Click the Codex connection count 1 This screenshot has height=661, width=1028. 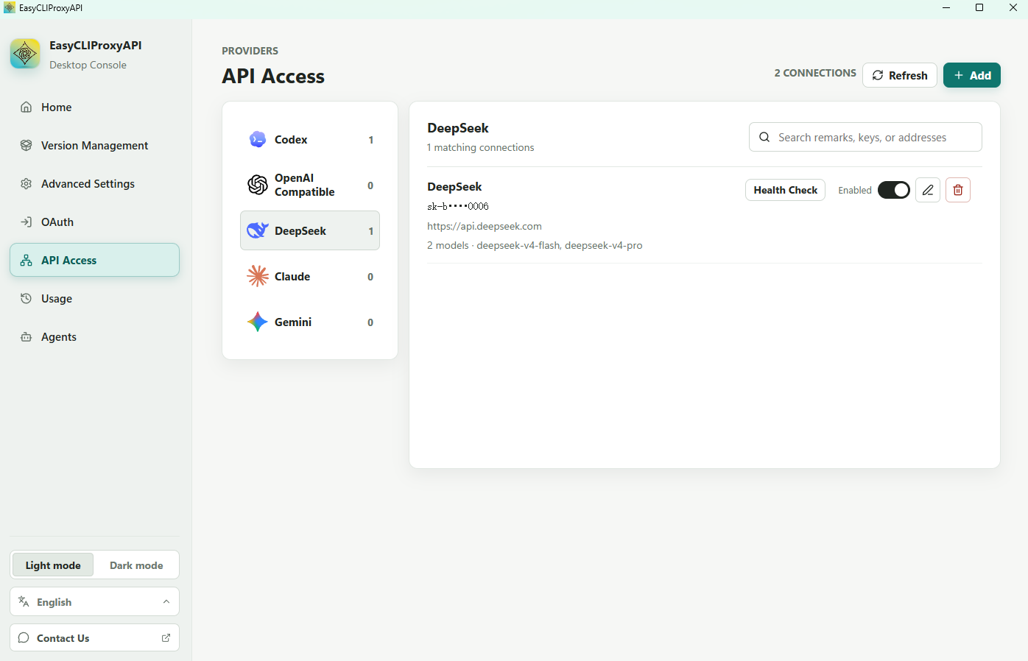click(371, 140)
